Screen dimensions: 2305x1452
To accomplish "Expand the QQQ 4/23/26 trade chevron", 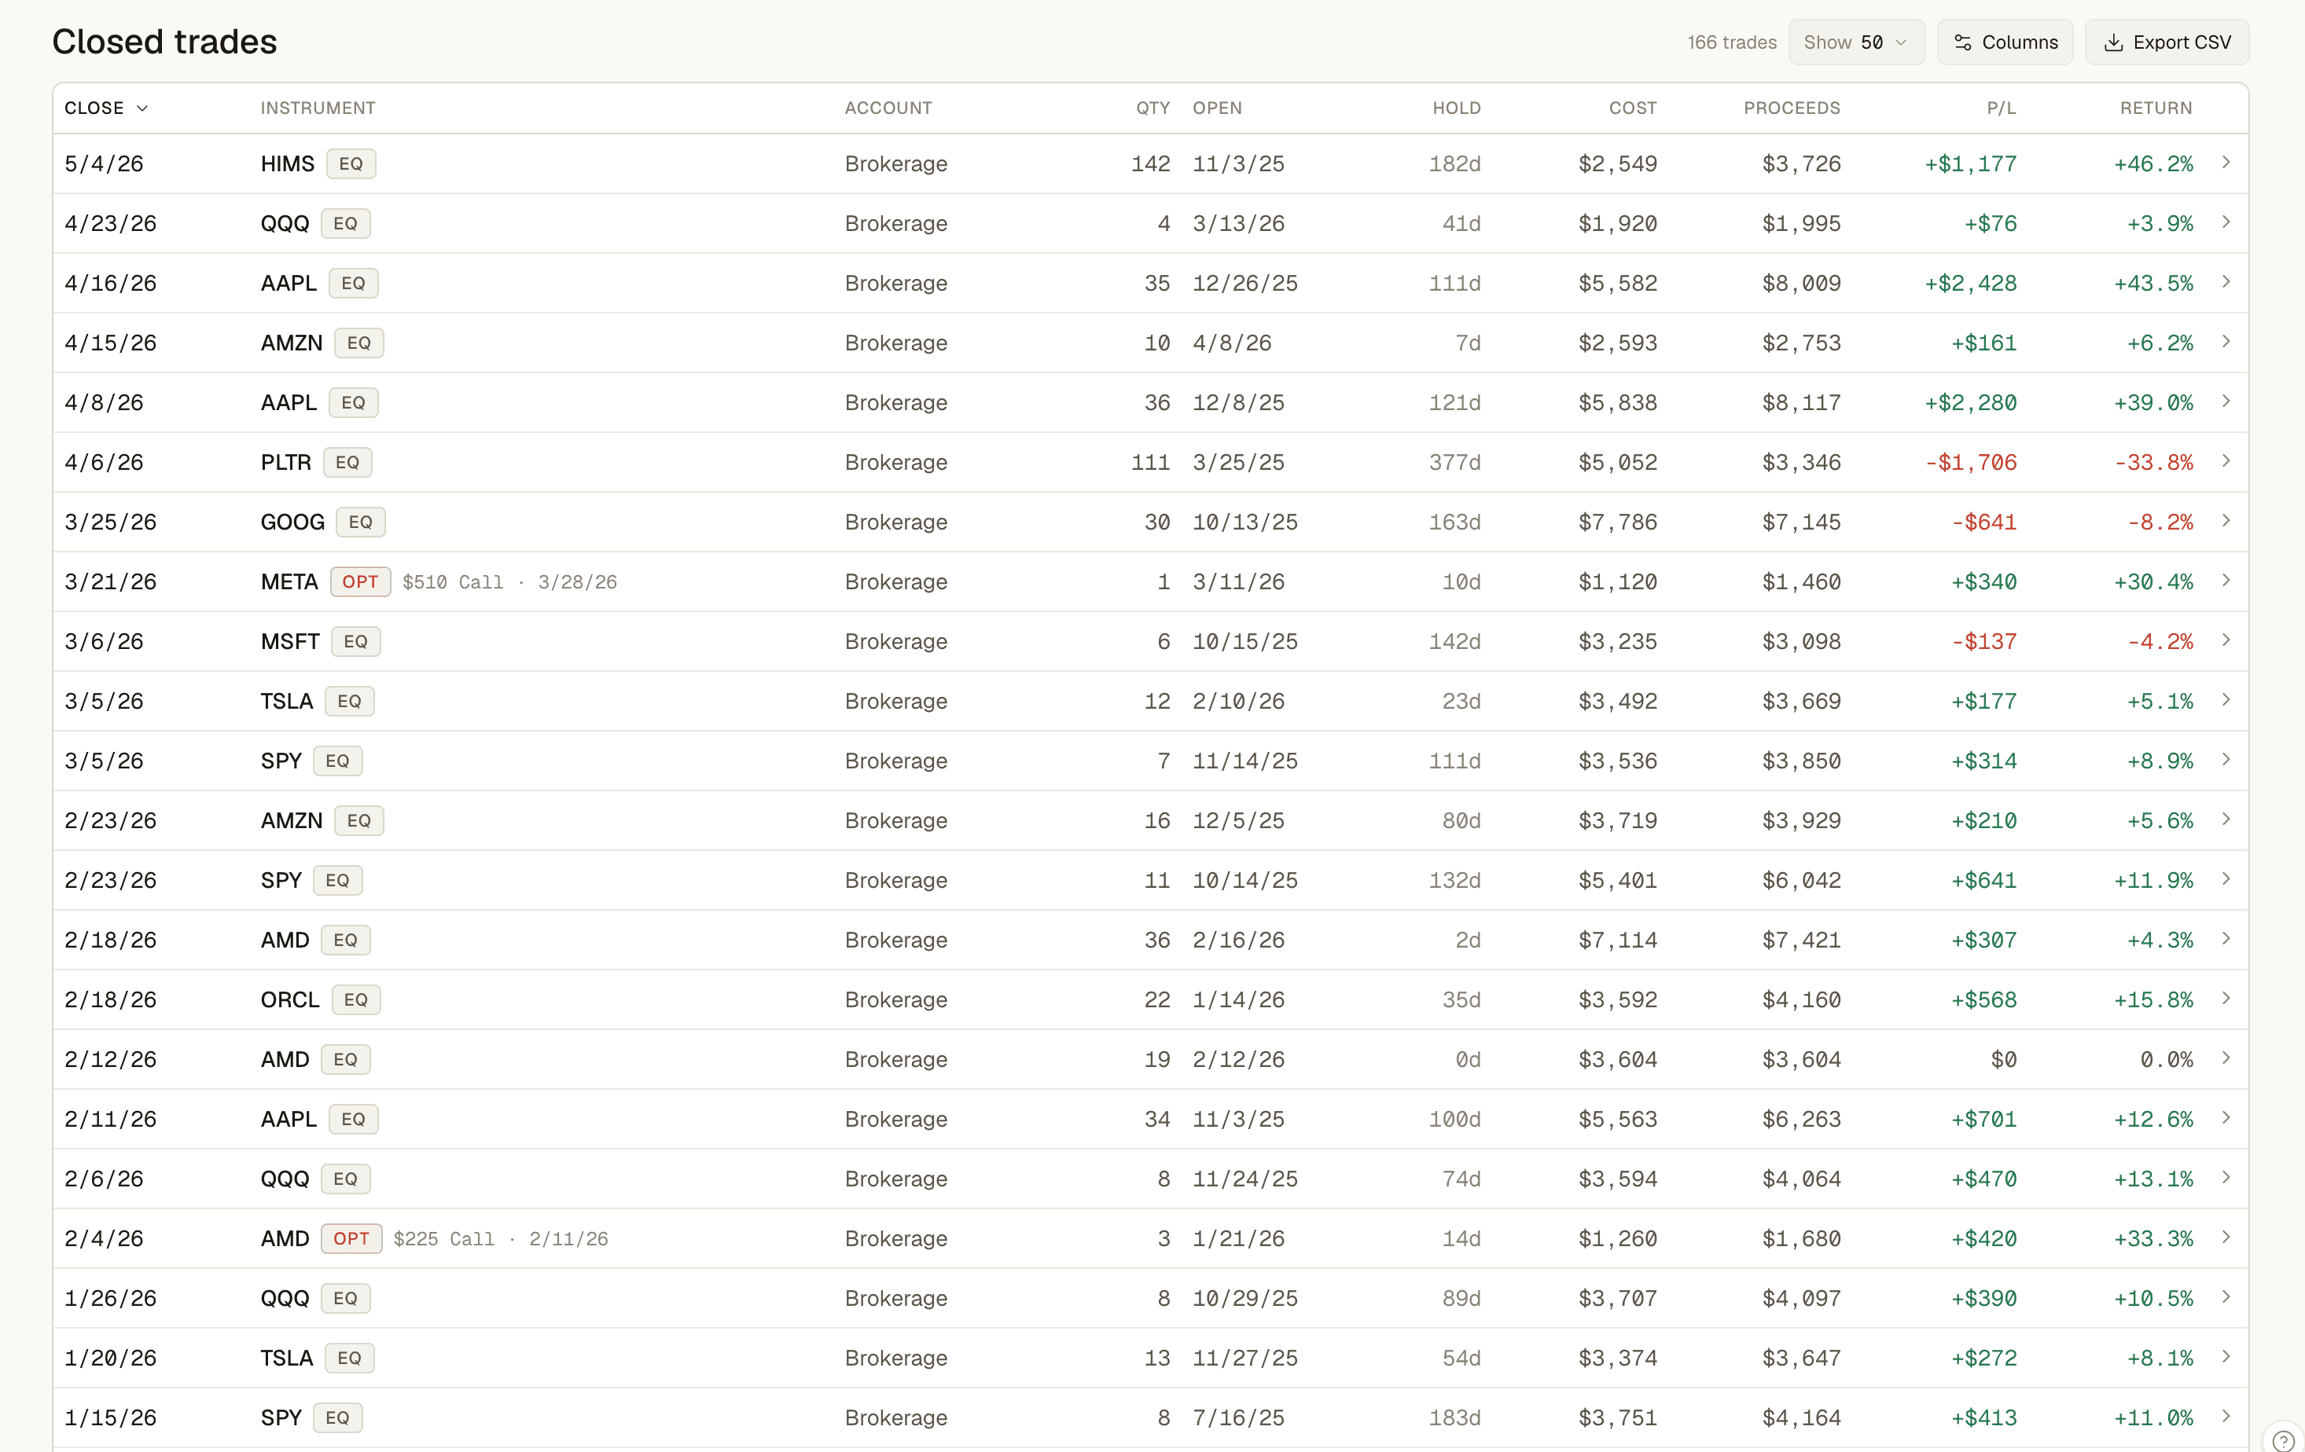I will coord(2226,222).
